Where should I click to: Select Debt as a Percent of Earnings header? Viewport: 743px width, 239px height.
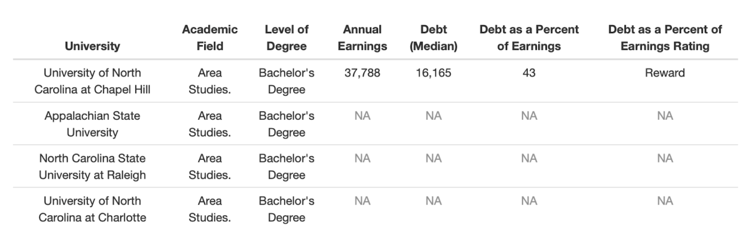pos(529,38)
